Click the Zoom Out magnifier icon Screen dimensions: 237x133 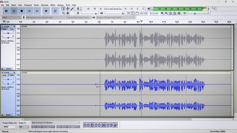coord(166,13)
